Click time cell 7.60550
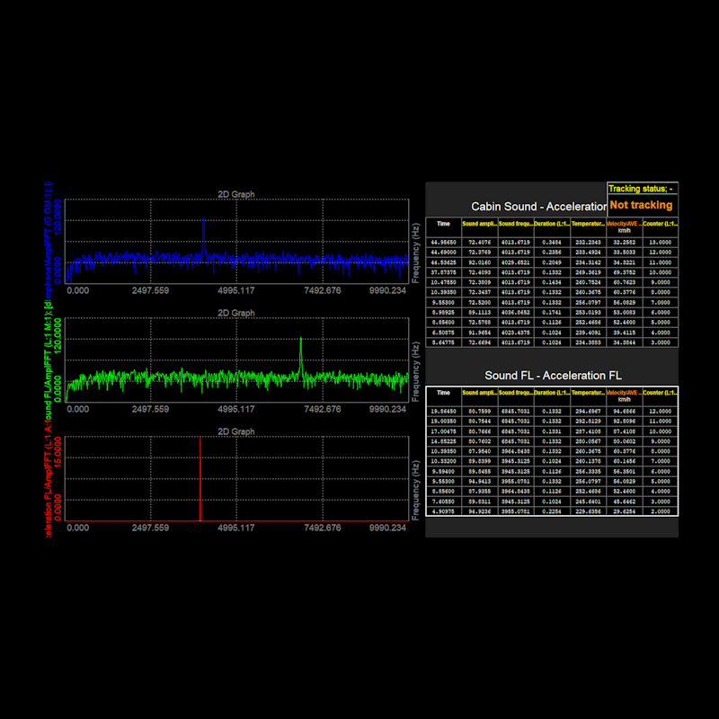The width and height of the screenshot is (719, 719). pyautogui.click(x=443, y=502)
